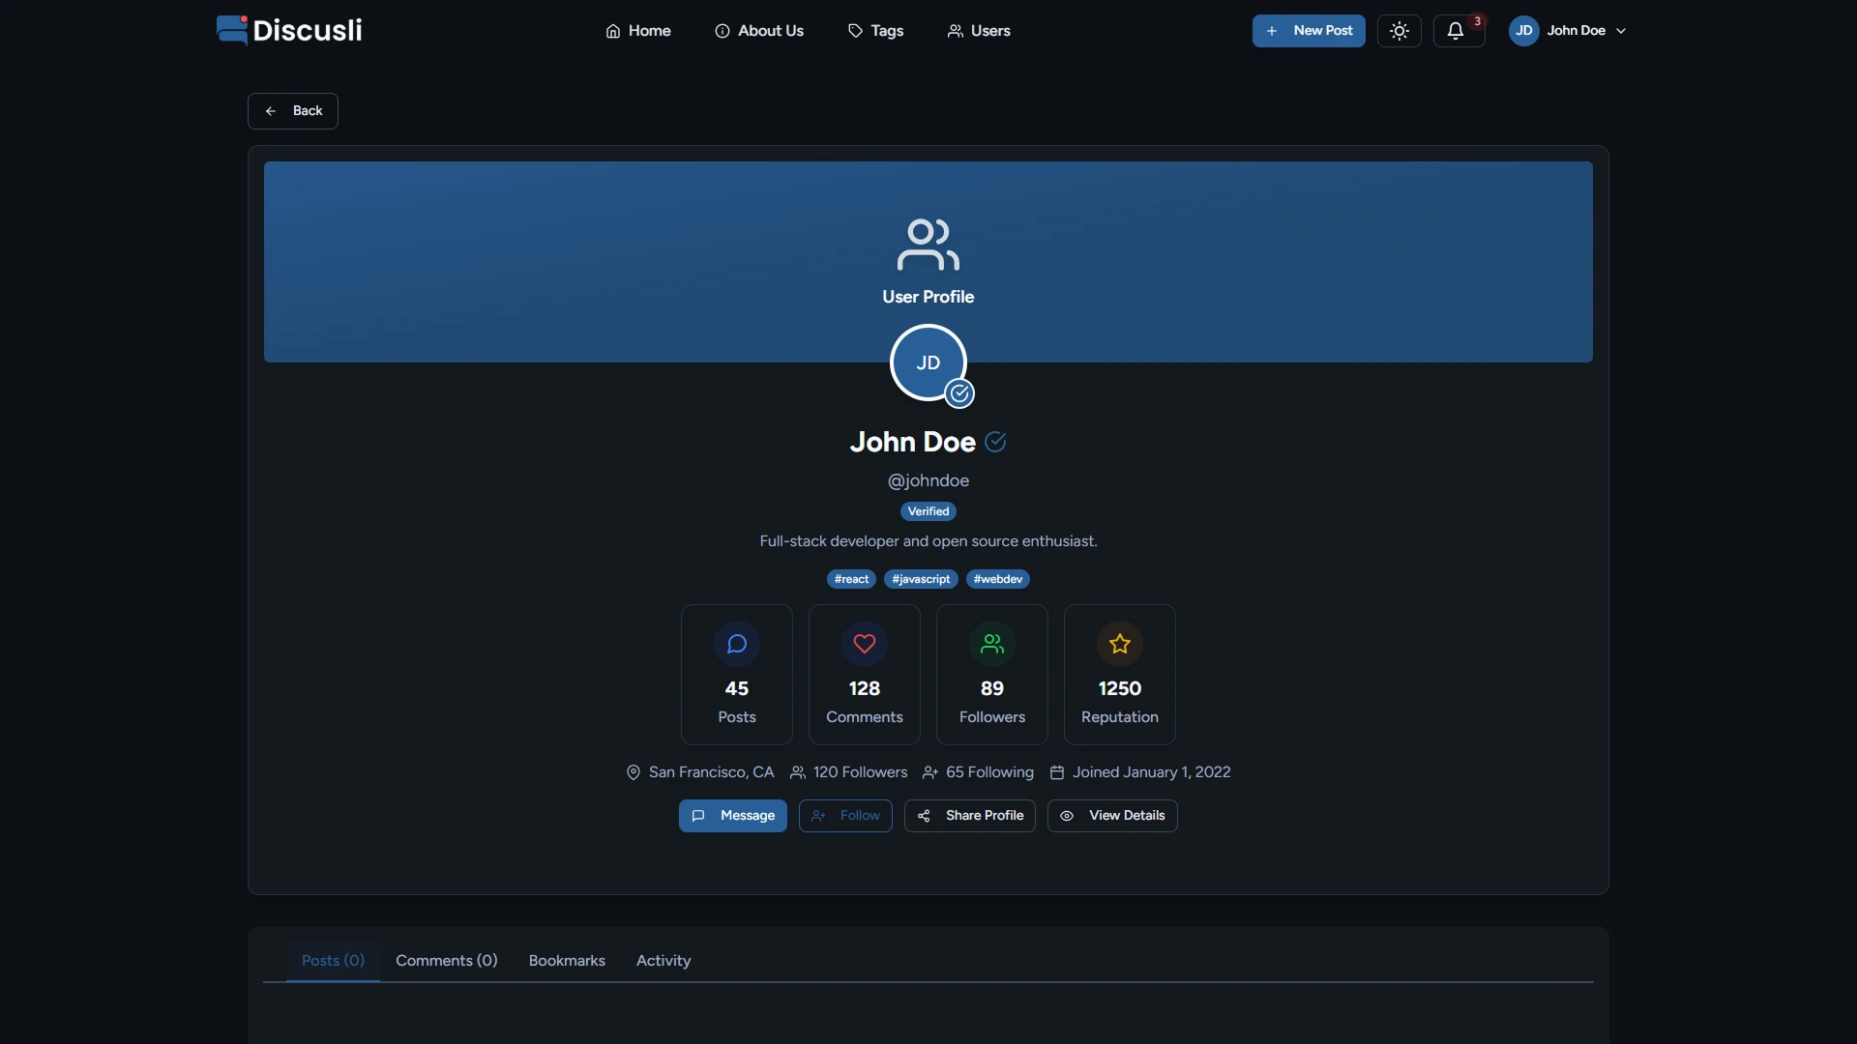This screenshot has height=1044, width=1857.
Task: Switch to the Posts (0) tab
Action: coord(333,961)
